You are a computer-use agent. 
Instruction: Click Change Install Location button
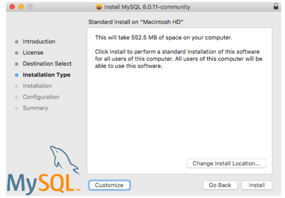pos(226,163)
